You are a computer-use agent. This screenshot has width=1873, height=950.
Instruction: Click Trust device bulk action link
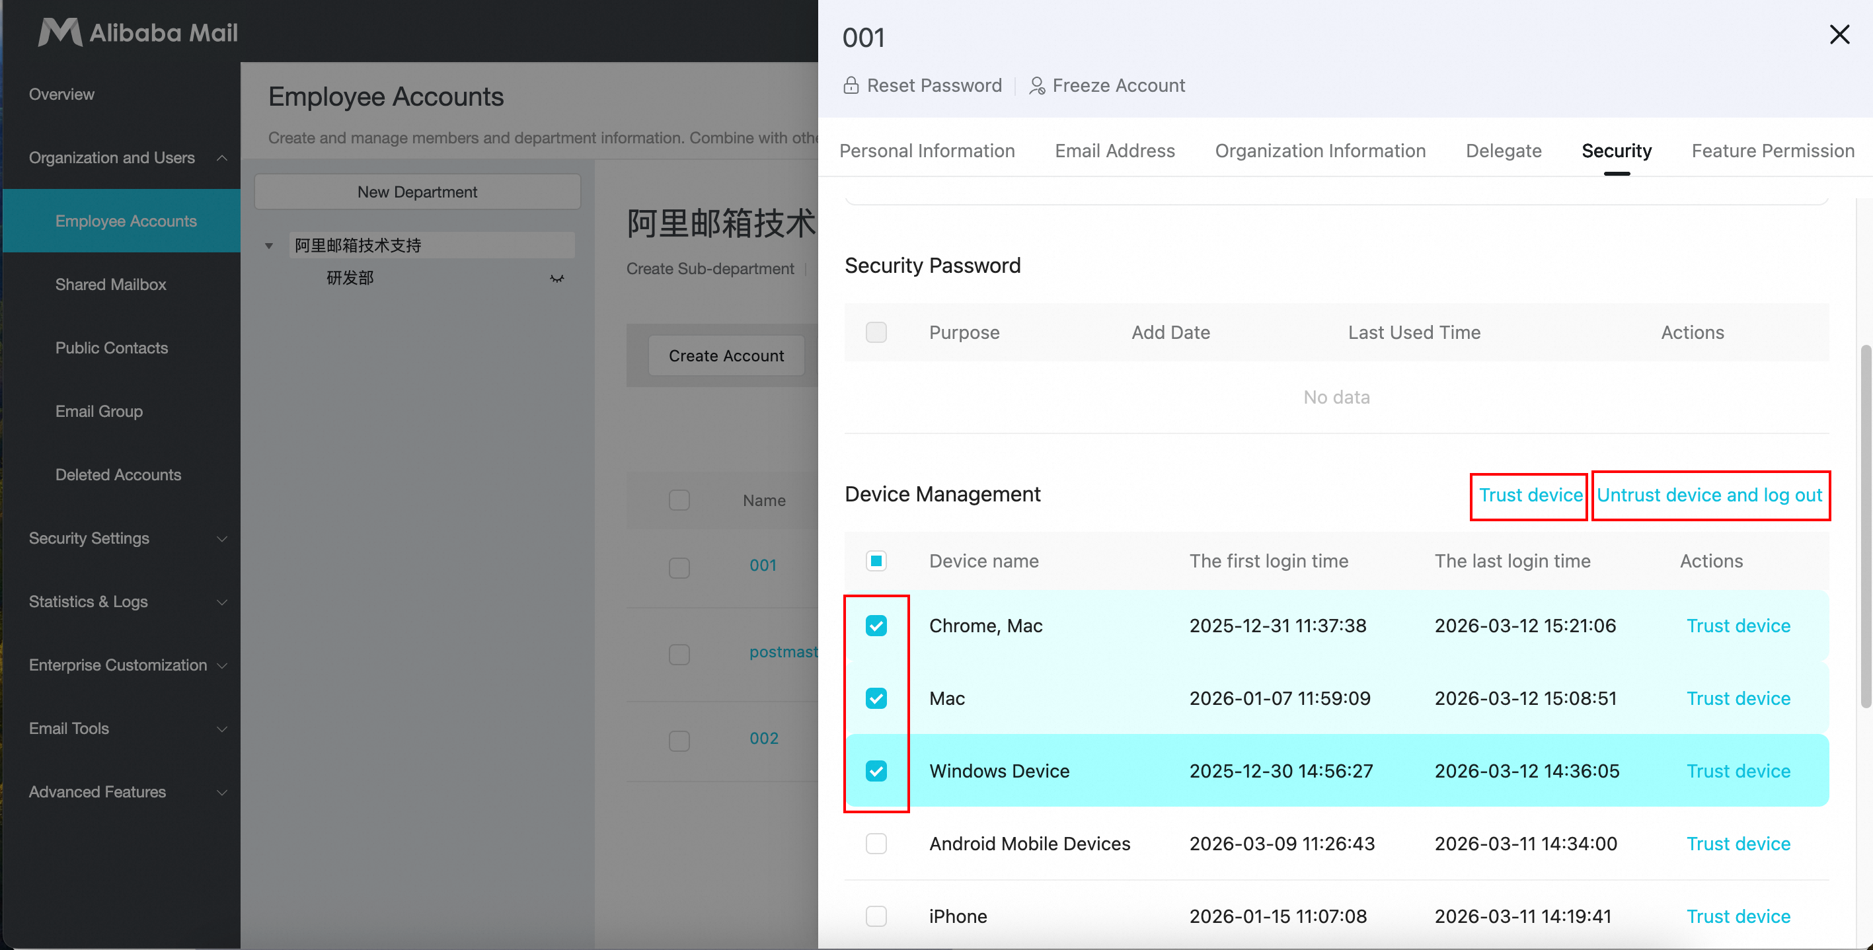[1531, 494]
